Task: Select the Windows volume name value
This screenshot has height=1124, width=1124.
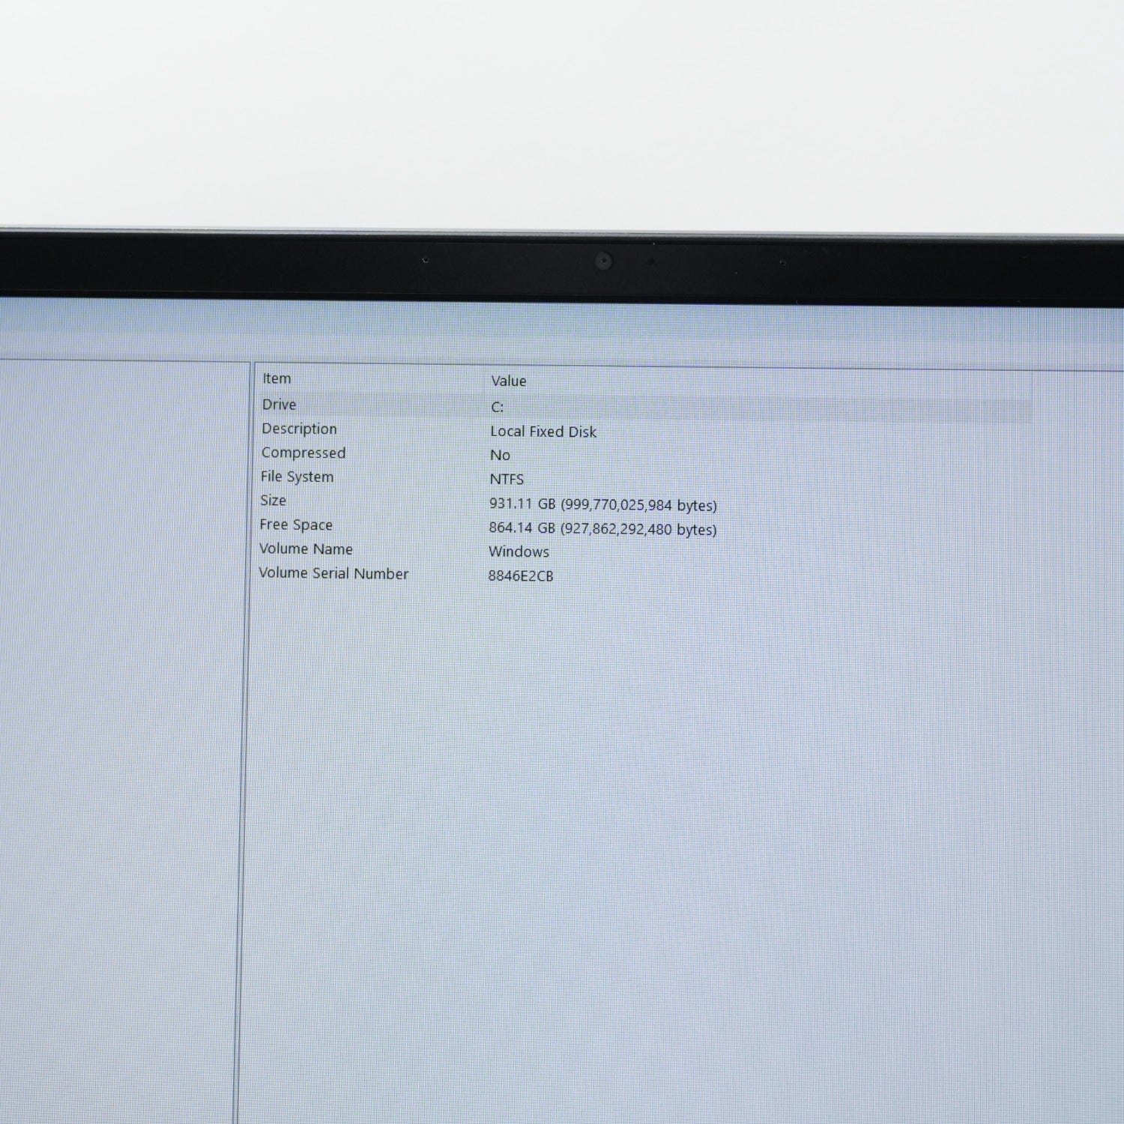Action: pyautogui.click(x=519, y=552)
